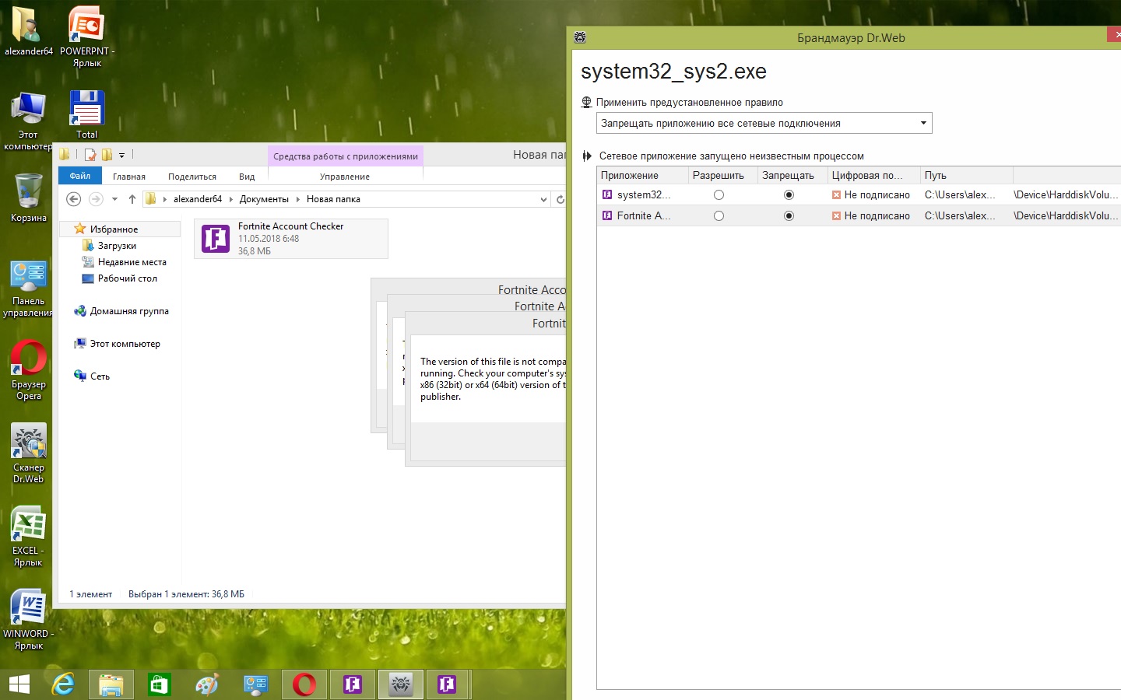
Task: Click the Fortnite taskbar icon next to Opera
Action: point(353,684)
